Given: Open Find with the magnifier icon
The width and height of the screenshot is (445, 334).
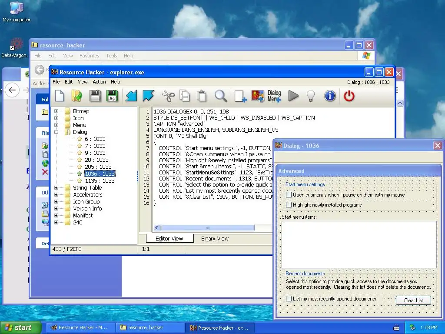Looking at the screenshot, I should [221, 96].
